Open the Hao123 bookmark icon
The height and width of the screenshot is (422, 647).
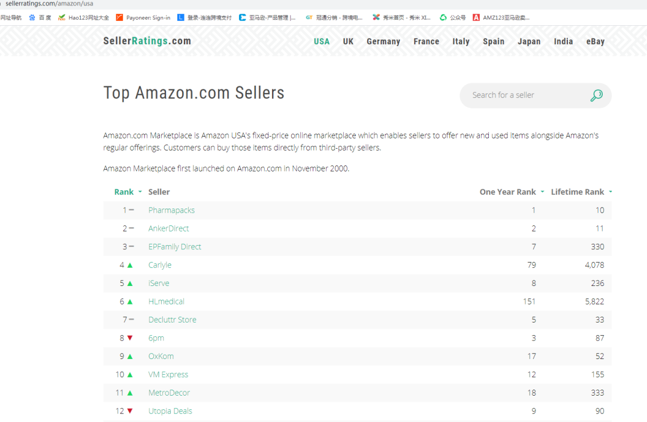62,17
